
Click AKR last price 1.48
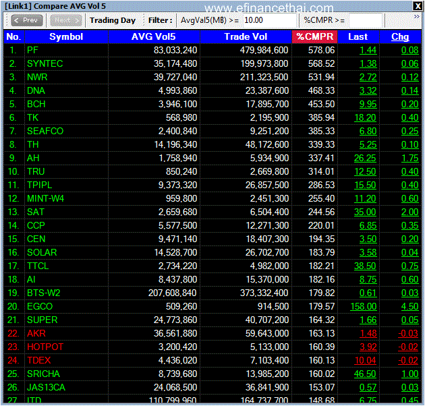[368, 334]
